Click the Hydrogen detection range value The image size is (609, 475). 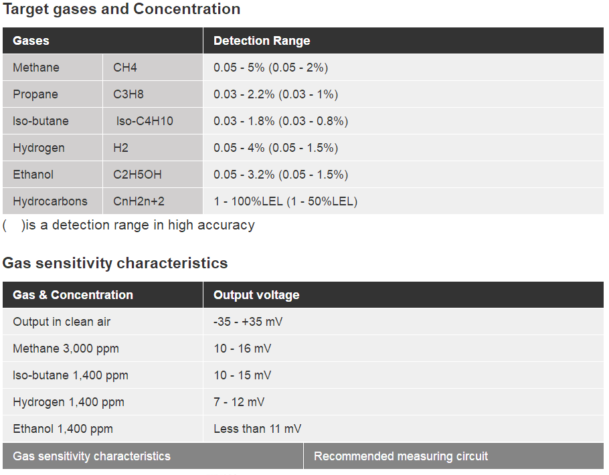[x=276, y=148]
